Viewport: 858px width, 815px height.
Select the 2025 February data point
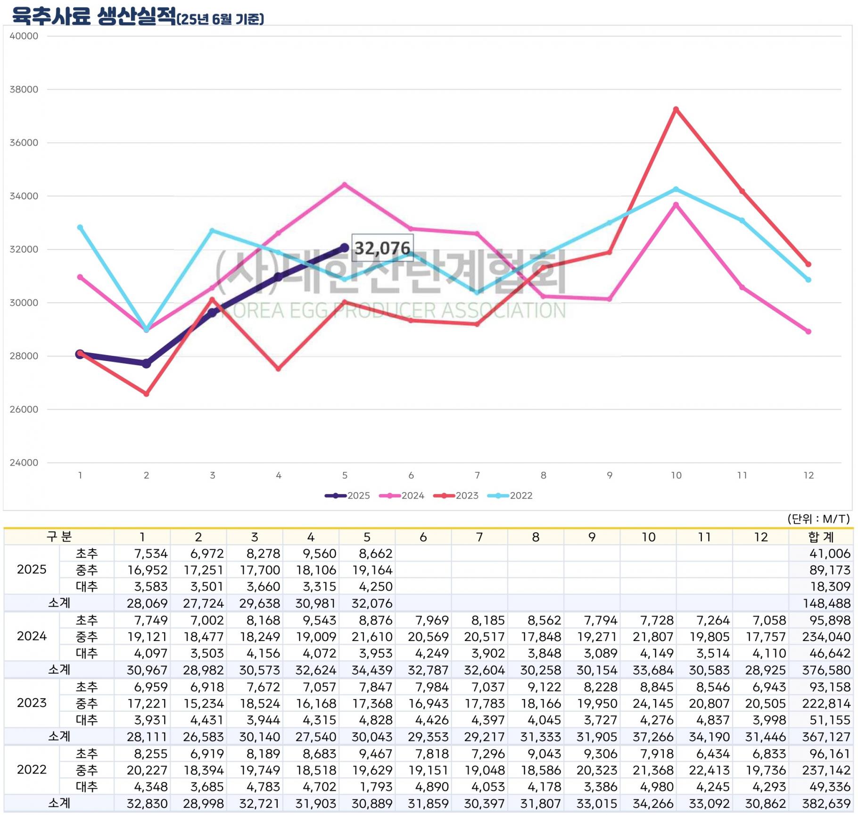(x=146, y=364)
